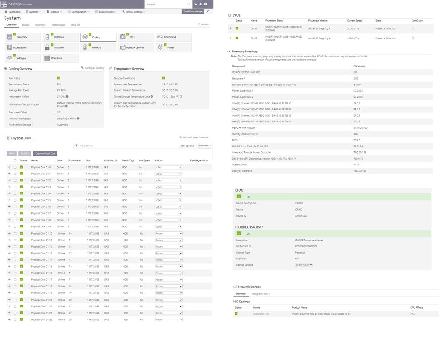Click the Memory component tile
Viewport: 445px width, 339px height.
pyautogui.click(x=98, y=47)
